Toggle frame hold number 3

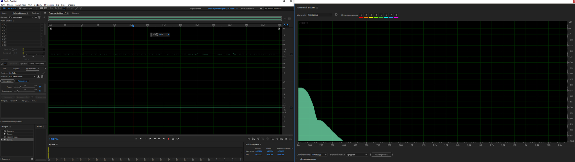coord(371,15)
